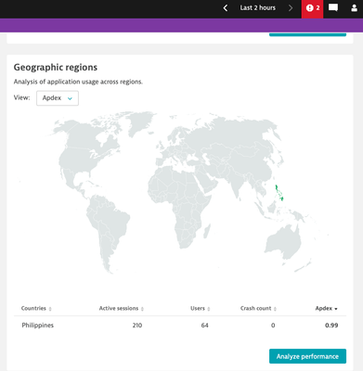The width and height of the screenshot is (363, 371).
Task: Click the 0 crash count value
Action: pyautogui.click(x=273, y=326)
